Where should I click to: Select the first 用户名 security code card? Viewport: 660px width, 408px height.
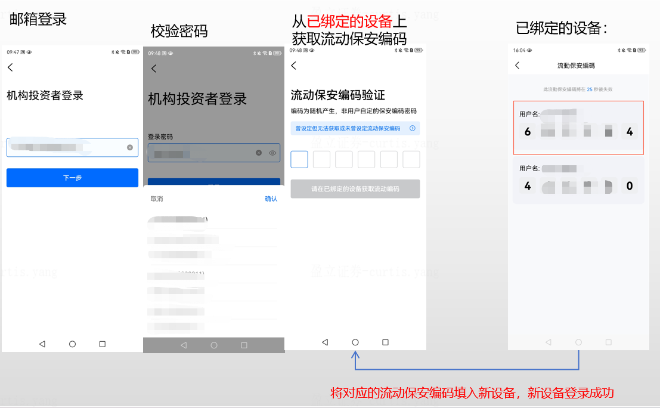578,128
